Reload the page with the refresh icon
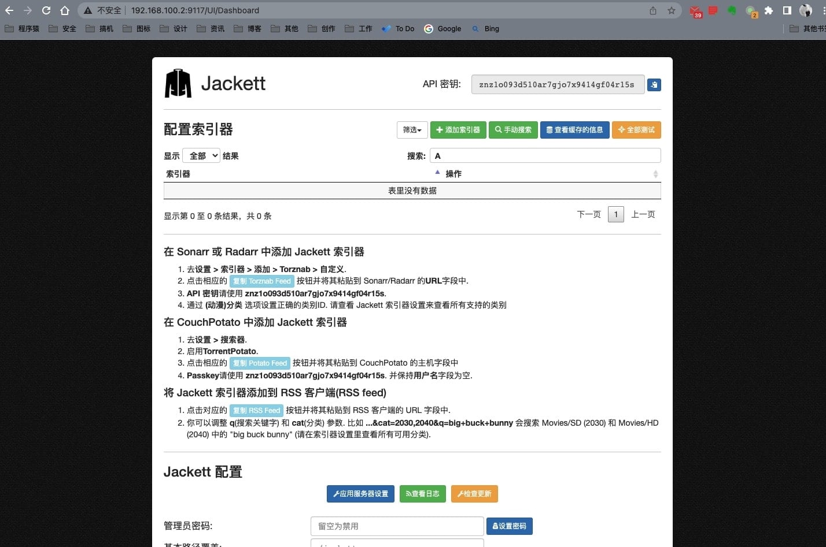Screen dimensions: 826x547 tap(46, 10)
